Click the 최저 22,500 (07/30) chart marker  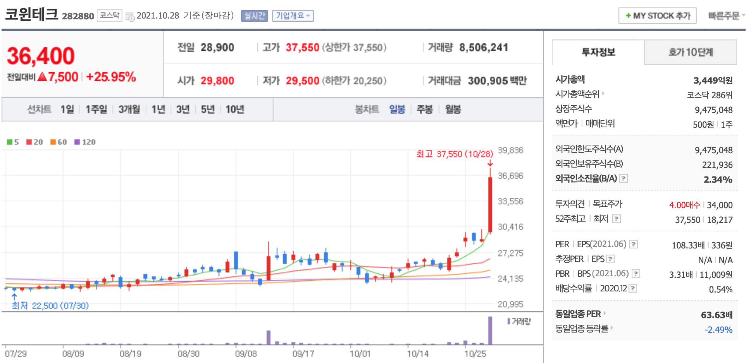tap(50, 306)
